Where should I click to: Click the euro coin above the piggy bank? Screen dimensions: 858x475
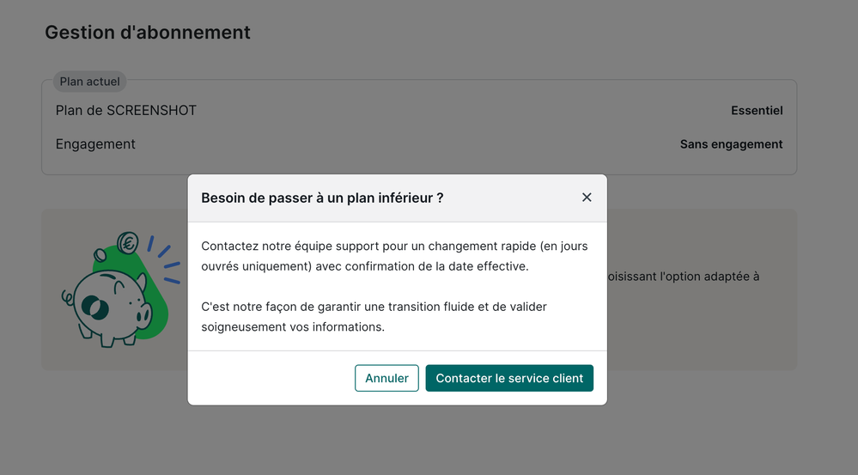129,244
